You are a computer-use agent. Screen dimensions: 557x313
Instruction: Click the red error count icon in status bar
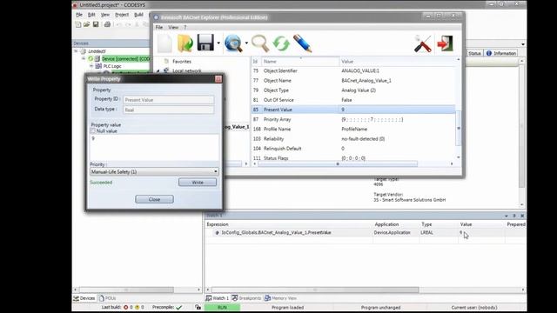pyautogui.click(x=125, y=307)
